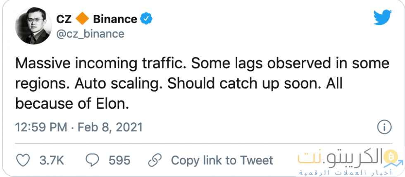Viewport: 405px width, 177px height.
Task: Click the orange diamond beside CZ
Action: pos(83,19)
